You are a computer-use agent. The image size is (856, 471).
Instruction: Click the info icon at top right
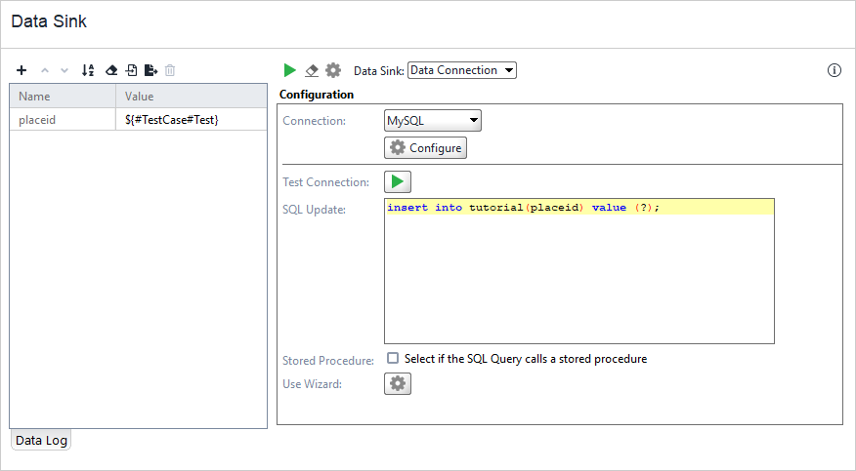point(834,70)
